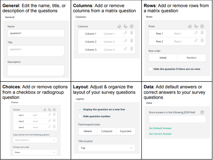213x160 pixels.
Task: Delete item2 with trash icon
Action: [54, 121]
